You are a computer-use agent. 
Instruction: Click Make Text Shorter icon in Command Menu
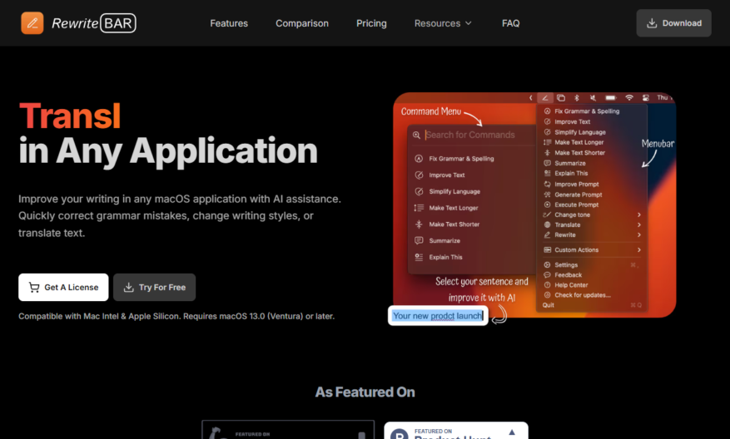click(419, 224)
